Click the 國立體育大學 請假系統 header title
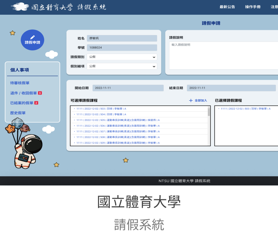This screenshot has height=241, width=278. click(69, 7)
